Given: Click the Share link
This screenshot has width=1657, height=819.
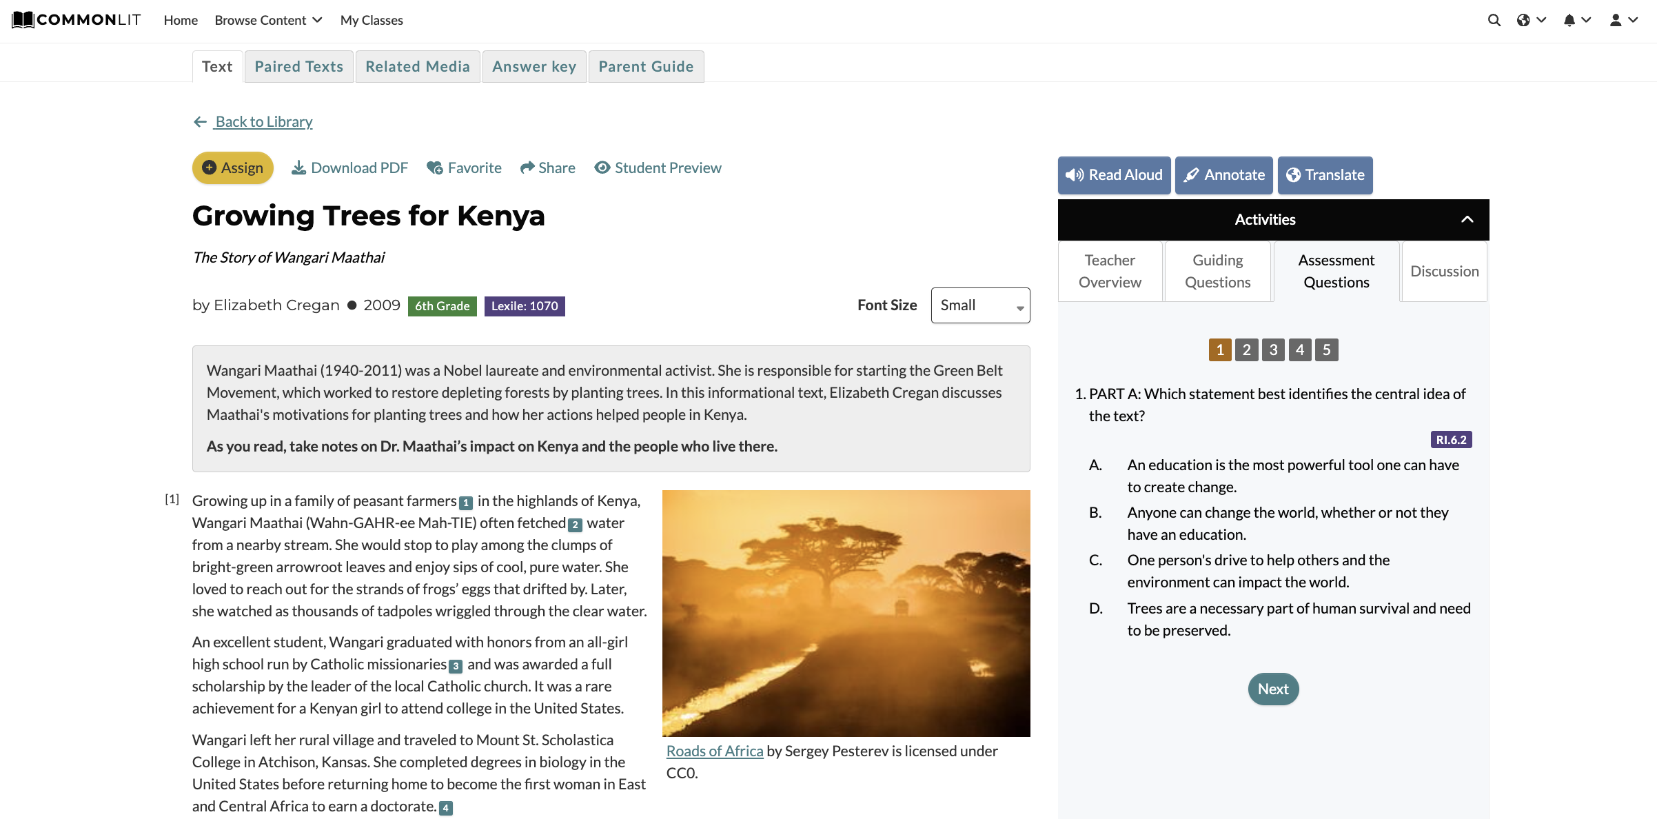Looking at the screenshot, I should pos(548,168).
